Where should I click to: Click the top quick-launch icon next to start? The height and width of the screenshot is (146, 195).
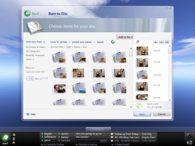(x=14, y=135)
